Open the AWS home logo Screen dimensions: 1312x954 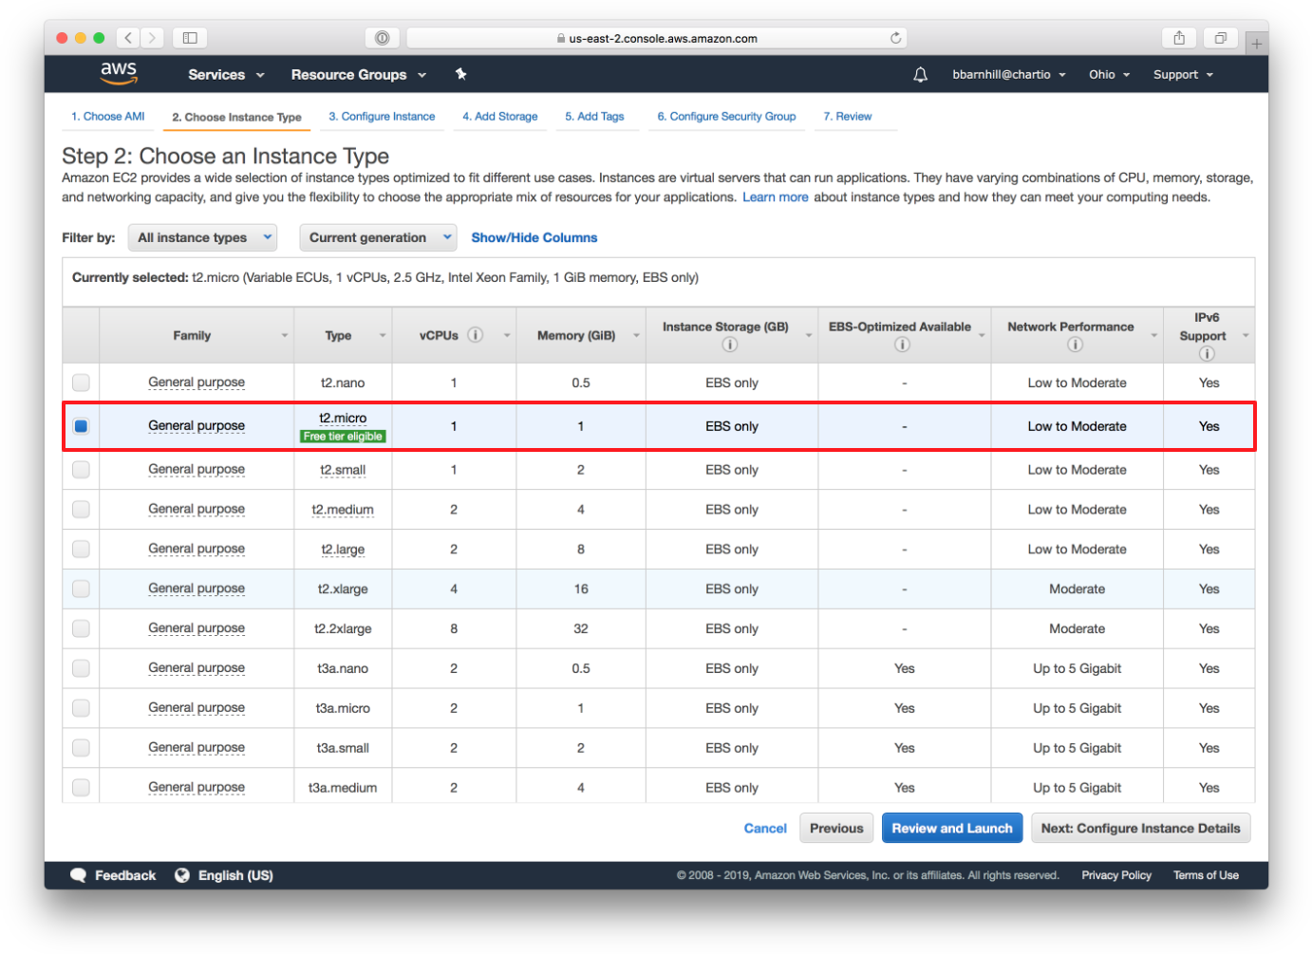(119, 73)
